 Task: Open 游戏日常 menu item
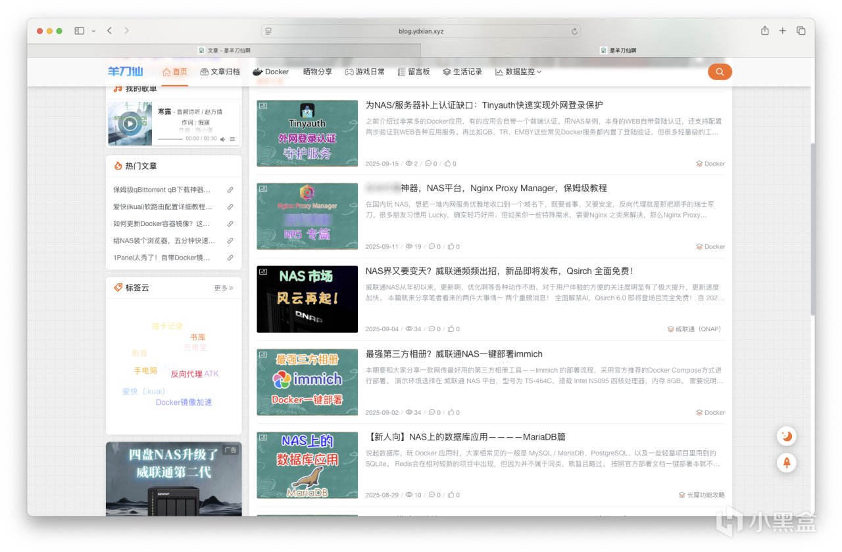[x=365, y=72]
